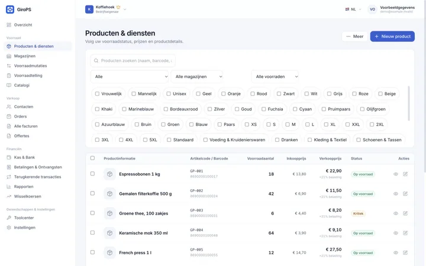The width and height of the screenshot is (426, 266).
Task: Open the Overzicht dashboard icon
Action: 9,25
